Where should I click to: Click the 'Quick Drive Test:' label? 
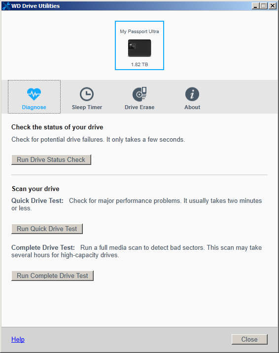[x=37, y=200]
